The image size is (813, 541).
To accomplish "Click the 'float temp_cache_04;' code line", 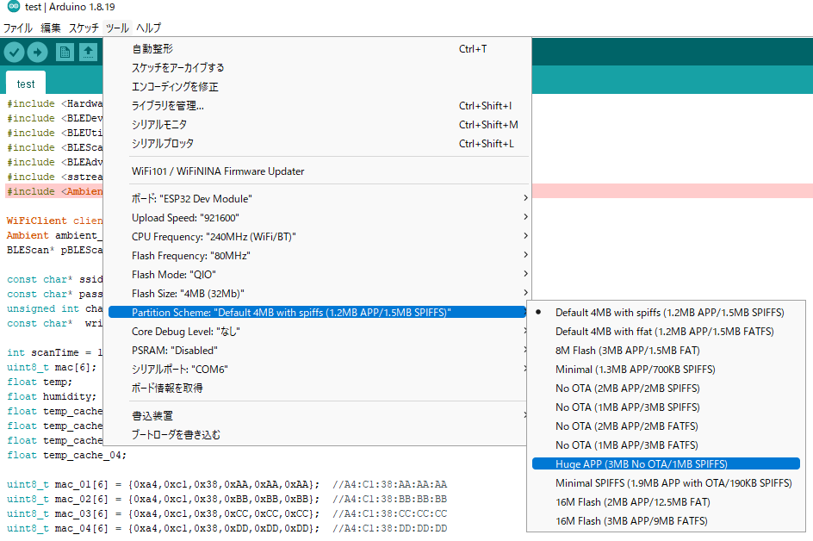I will pyautogui.click(x=66, y=455).
